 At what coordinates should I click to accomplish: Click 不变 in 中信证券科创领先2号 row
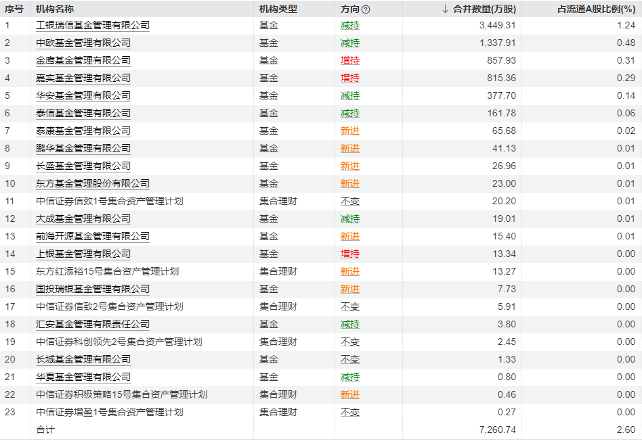[350, 342]
